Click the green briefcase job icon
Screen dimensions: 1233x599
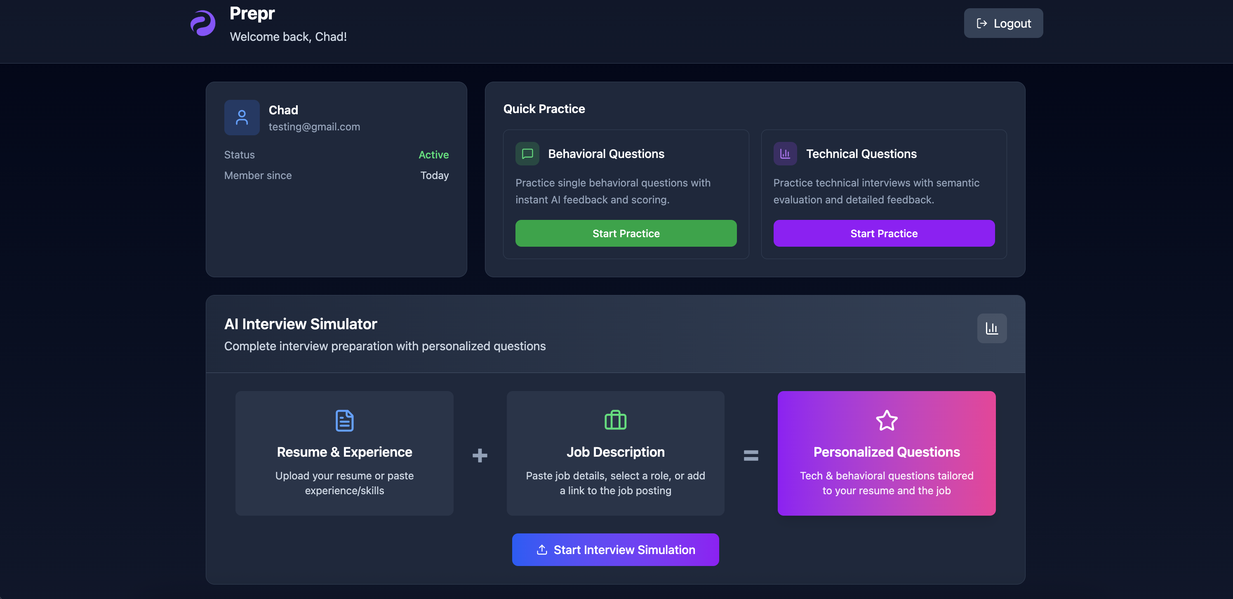tap(615, 420)
